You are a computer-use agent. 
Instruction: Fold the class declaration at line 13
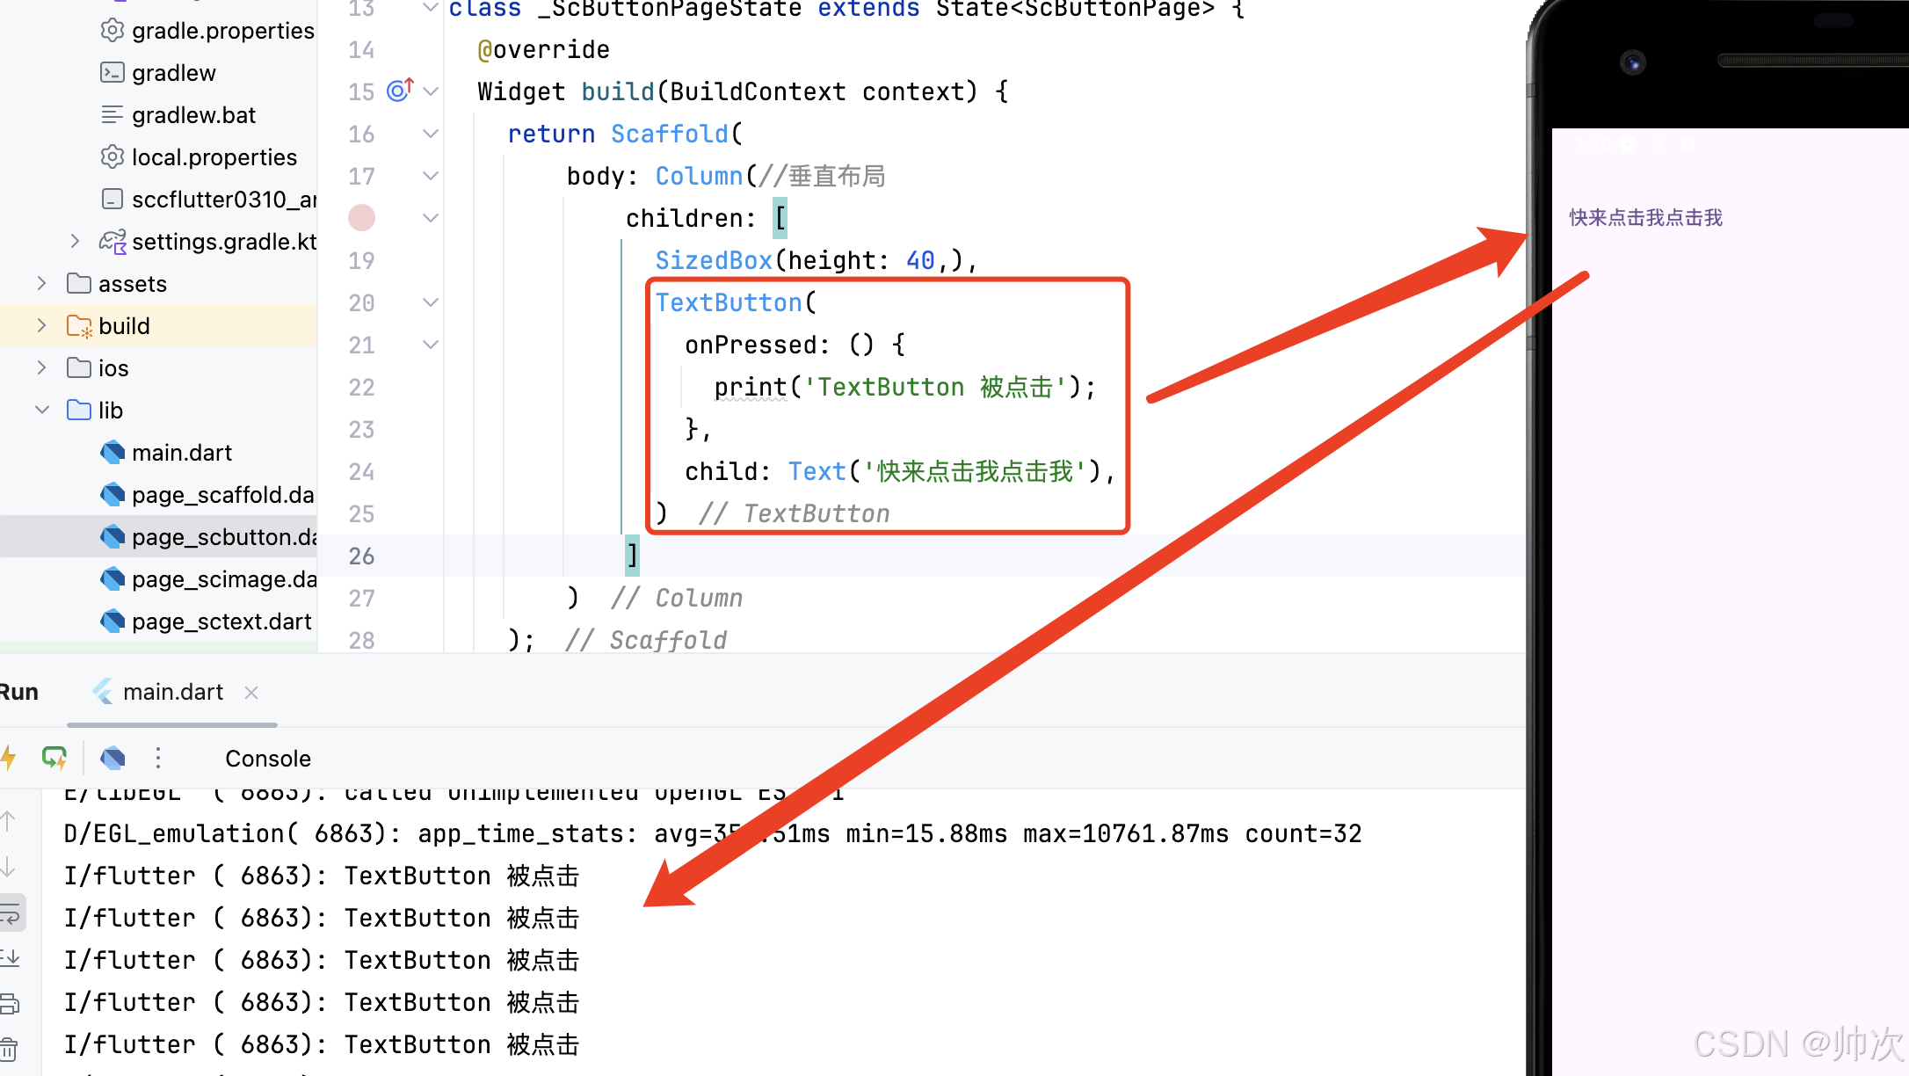click(x=431, y=8)
